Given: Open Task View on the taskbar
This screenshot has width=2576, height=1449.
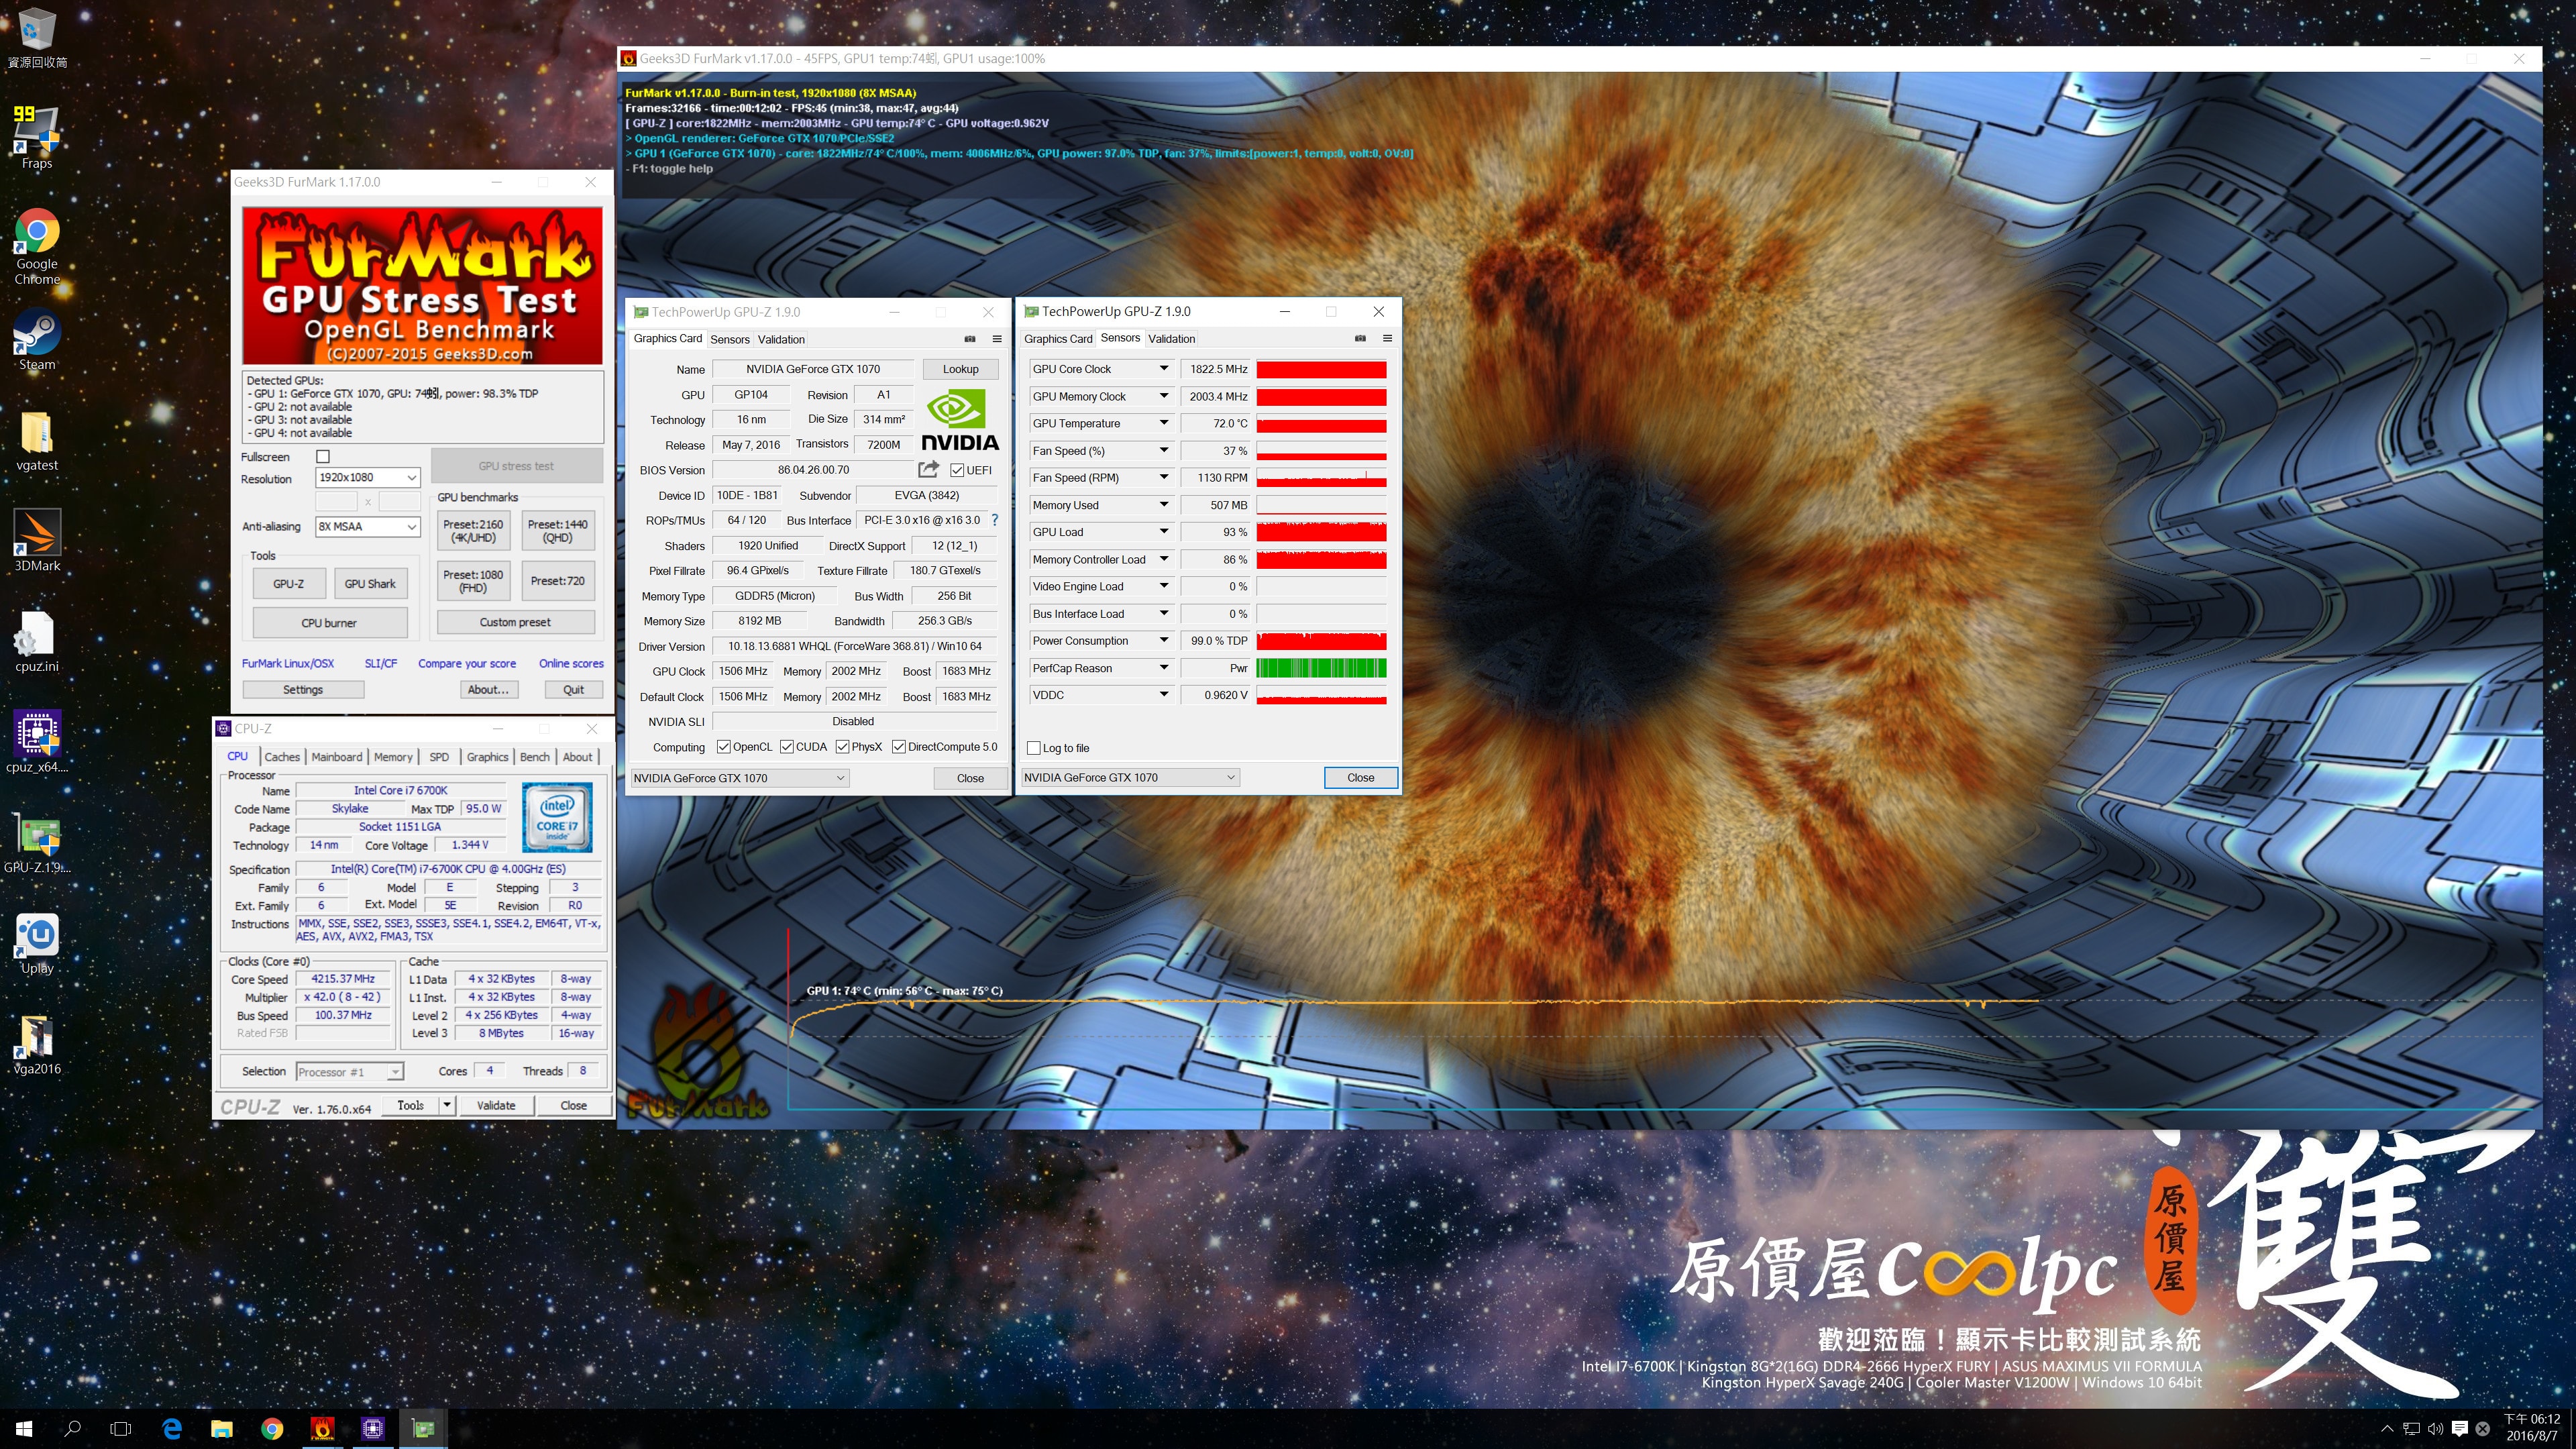Looking at the screenshot, I should tap(121, 1428).
